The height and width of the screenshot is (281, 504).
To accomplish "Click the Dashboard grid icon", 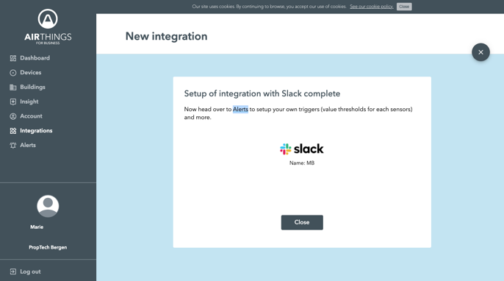I will pyautogui.click(x=13, y=58).
